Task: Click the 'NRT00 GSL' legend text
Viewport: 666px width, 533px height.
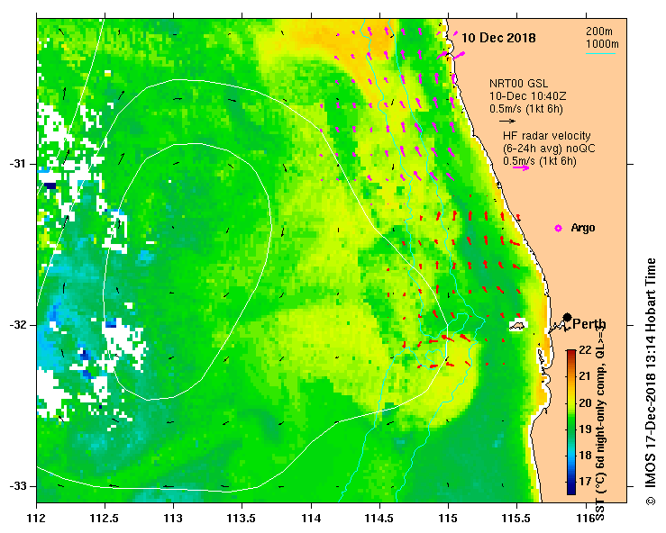Action: [518, 84]
